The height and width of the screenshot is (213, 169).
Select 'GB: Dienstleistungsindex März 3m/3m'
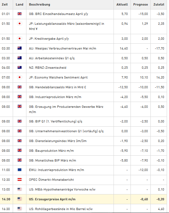click(x=58, y=141)
